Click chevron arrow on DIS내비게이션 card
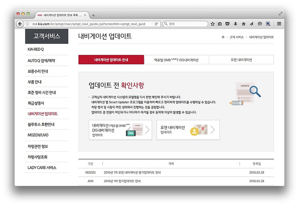Viewport: 299px width, 206px height. pos(147,129)
